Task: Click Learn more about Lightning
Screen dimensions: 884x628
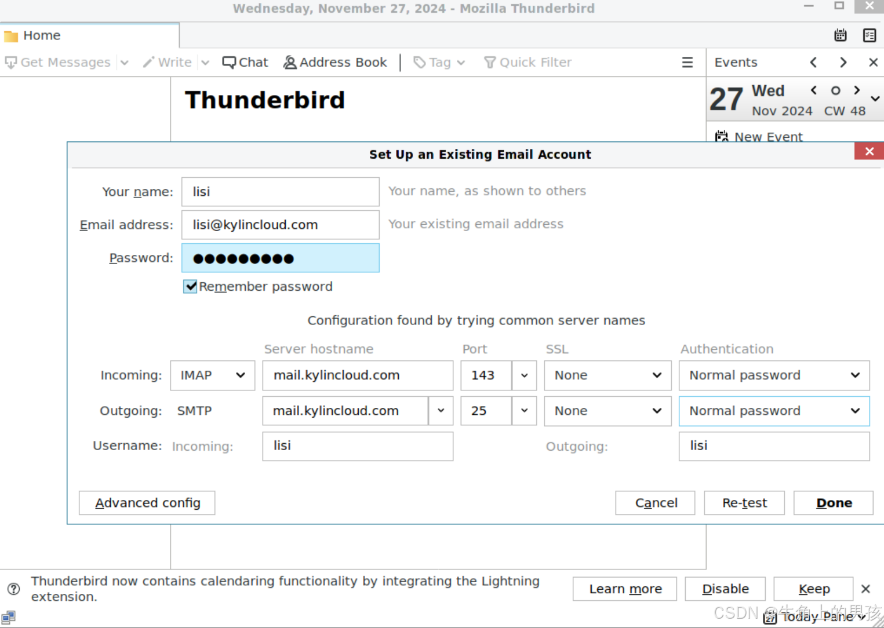Action: click(x=625, y=589)
